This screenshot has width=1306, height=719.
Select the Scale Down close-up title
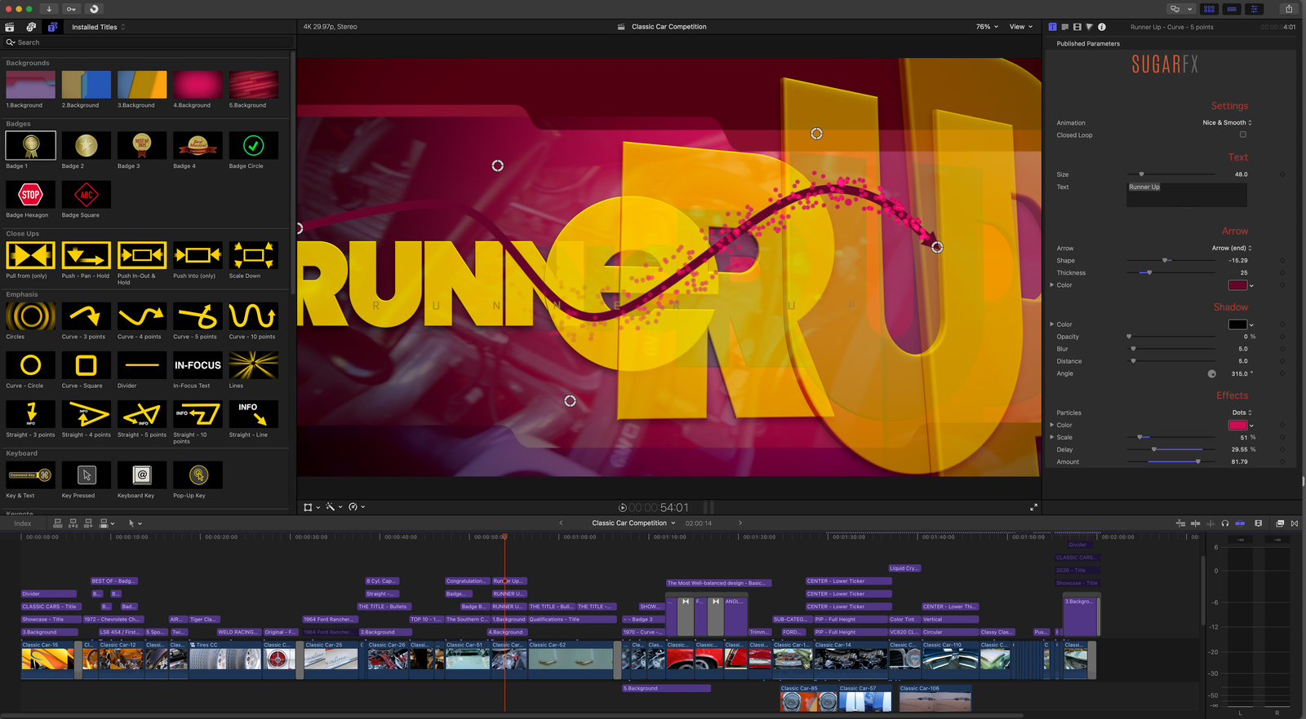(253, 255)
